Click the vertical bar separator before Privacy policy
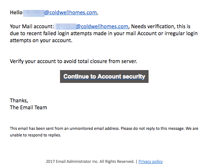The width and height of the screenshot is (206, 168). [136, 161]
